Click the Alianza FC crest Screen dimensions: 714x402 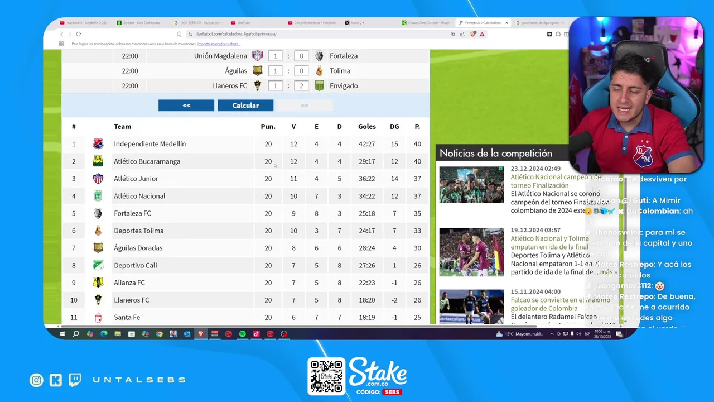pyautogui.click(x=98, y=283)
